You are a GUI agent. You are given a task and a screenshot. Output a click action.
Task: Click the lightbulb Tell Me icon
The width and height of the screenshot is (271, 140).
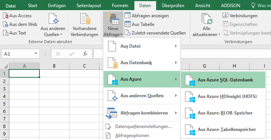click(x=253, y=6)
